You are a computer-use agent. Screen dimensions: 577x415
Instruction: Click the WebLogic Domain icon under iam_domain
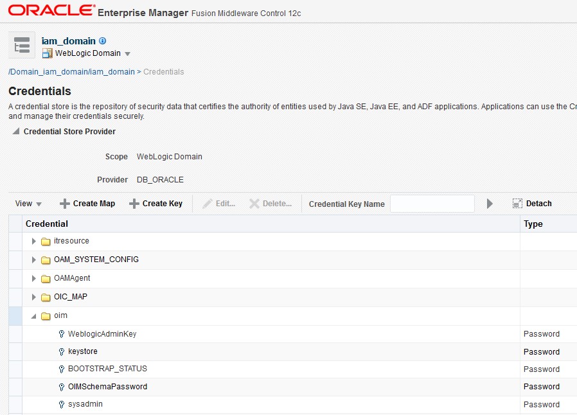click(x=47, y=53)
